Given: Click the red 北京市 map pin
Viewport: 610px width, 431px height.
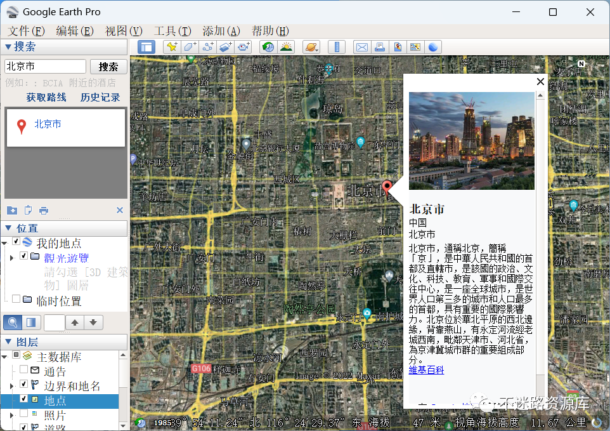Looking at the screenshot, I should (x=386, y=187).
